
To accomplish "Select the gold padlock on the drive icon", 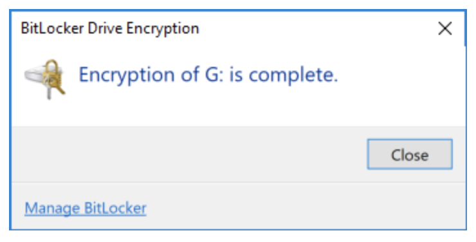I will tap(51, 72).
